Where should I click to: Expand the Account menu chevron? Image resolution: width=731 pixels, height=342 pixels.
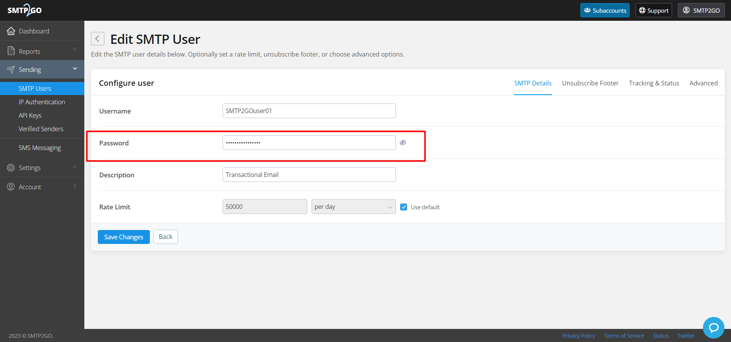tap(75, 186)
